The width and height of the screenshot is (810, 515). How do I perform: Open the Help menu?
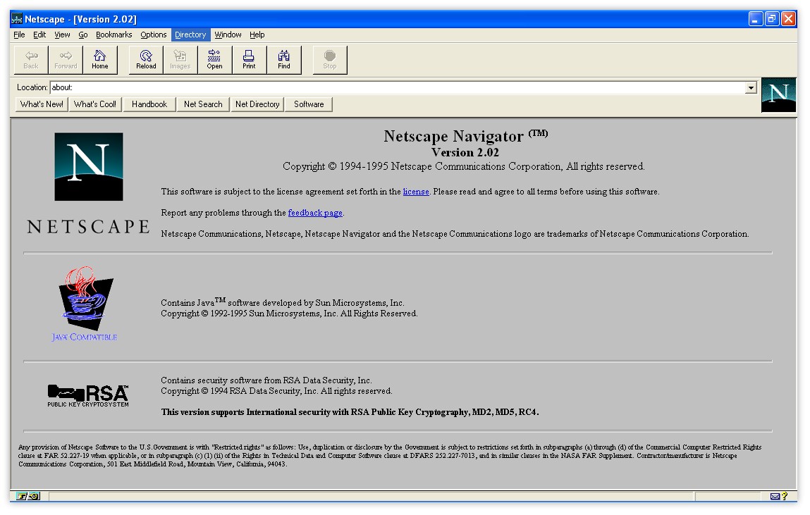(257, 35)
